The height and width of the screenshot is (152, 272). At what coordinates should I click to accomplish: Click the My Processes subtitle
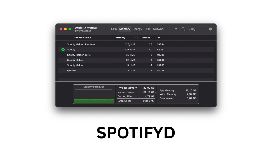(83, 31)
